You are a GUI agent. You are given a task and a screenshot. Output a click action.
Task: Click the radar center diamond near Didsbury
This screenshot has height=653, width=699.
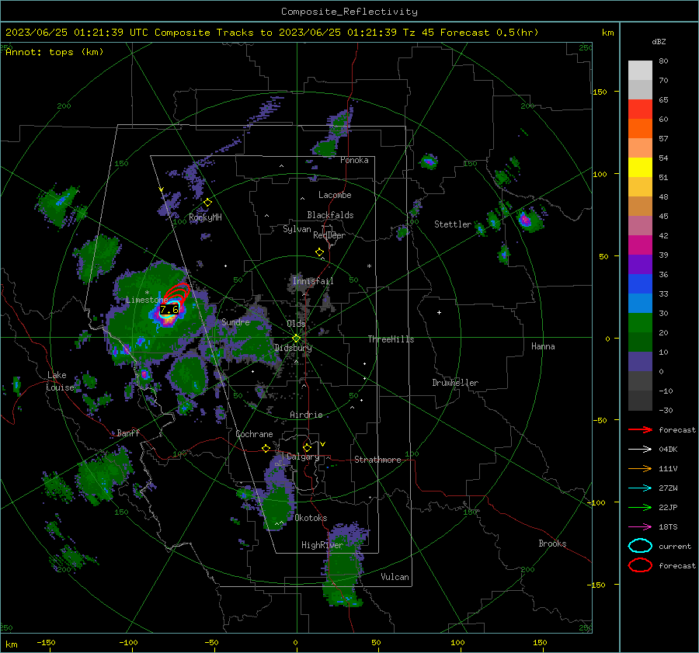pos(296,339)
